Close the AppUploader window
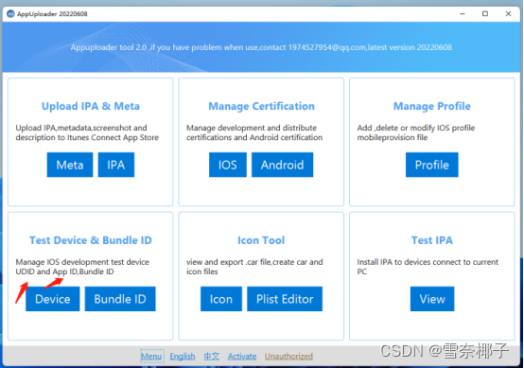Viewport: 524px width, 368px height. click(x=508, y=13)
